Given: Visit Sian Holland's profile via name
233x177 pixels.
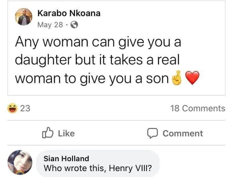Looking at the screenshot, I should coord(66,159).
